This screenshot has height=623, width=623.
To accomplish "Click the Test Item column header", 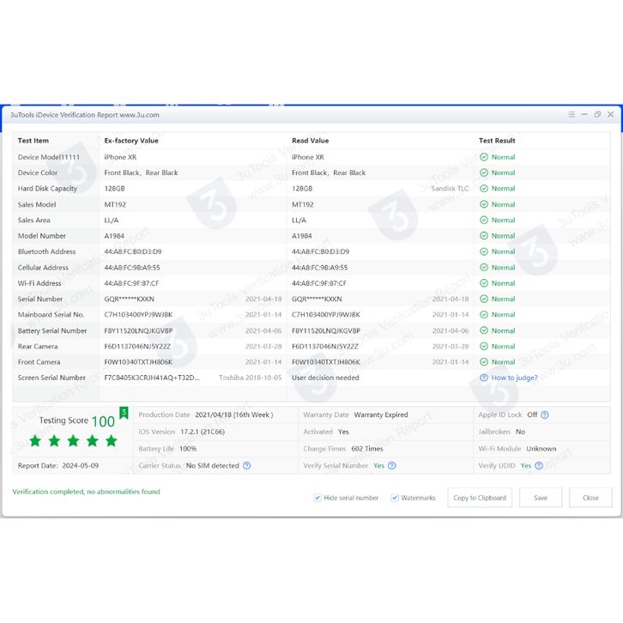I will 33,141.
